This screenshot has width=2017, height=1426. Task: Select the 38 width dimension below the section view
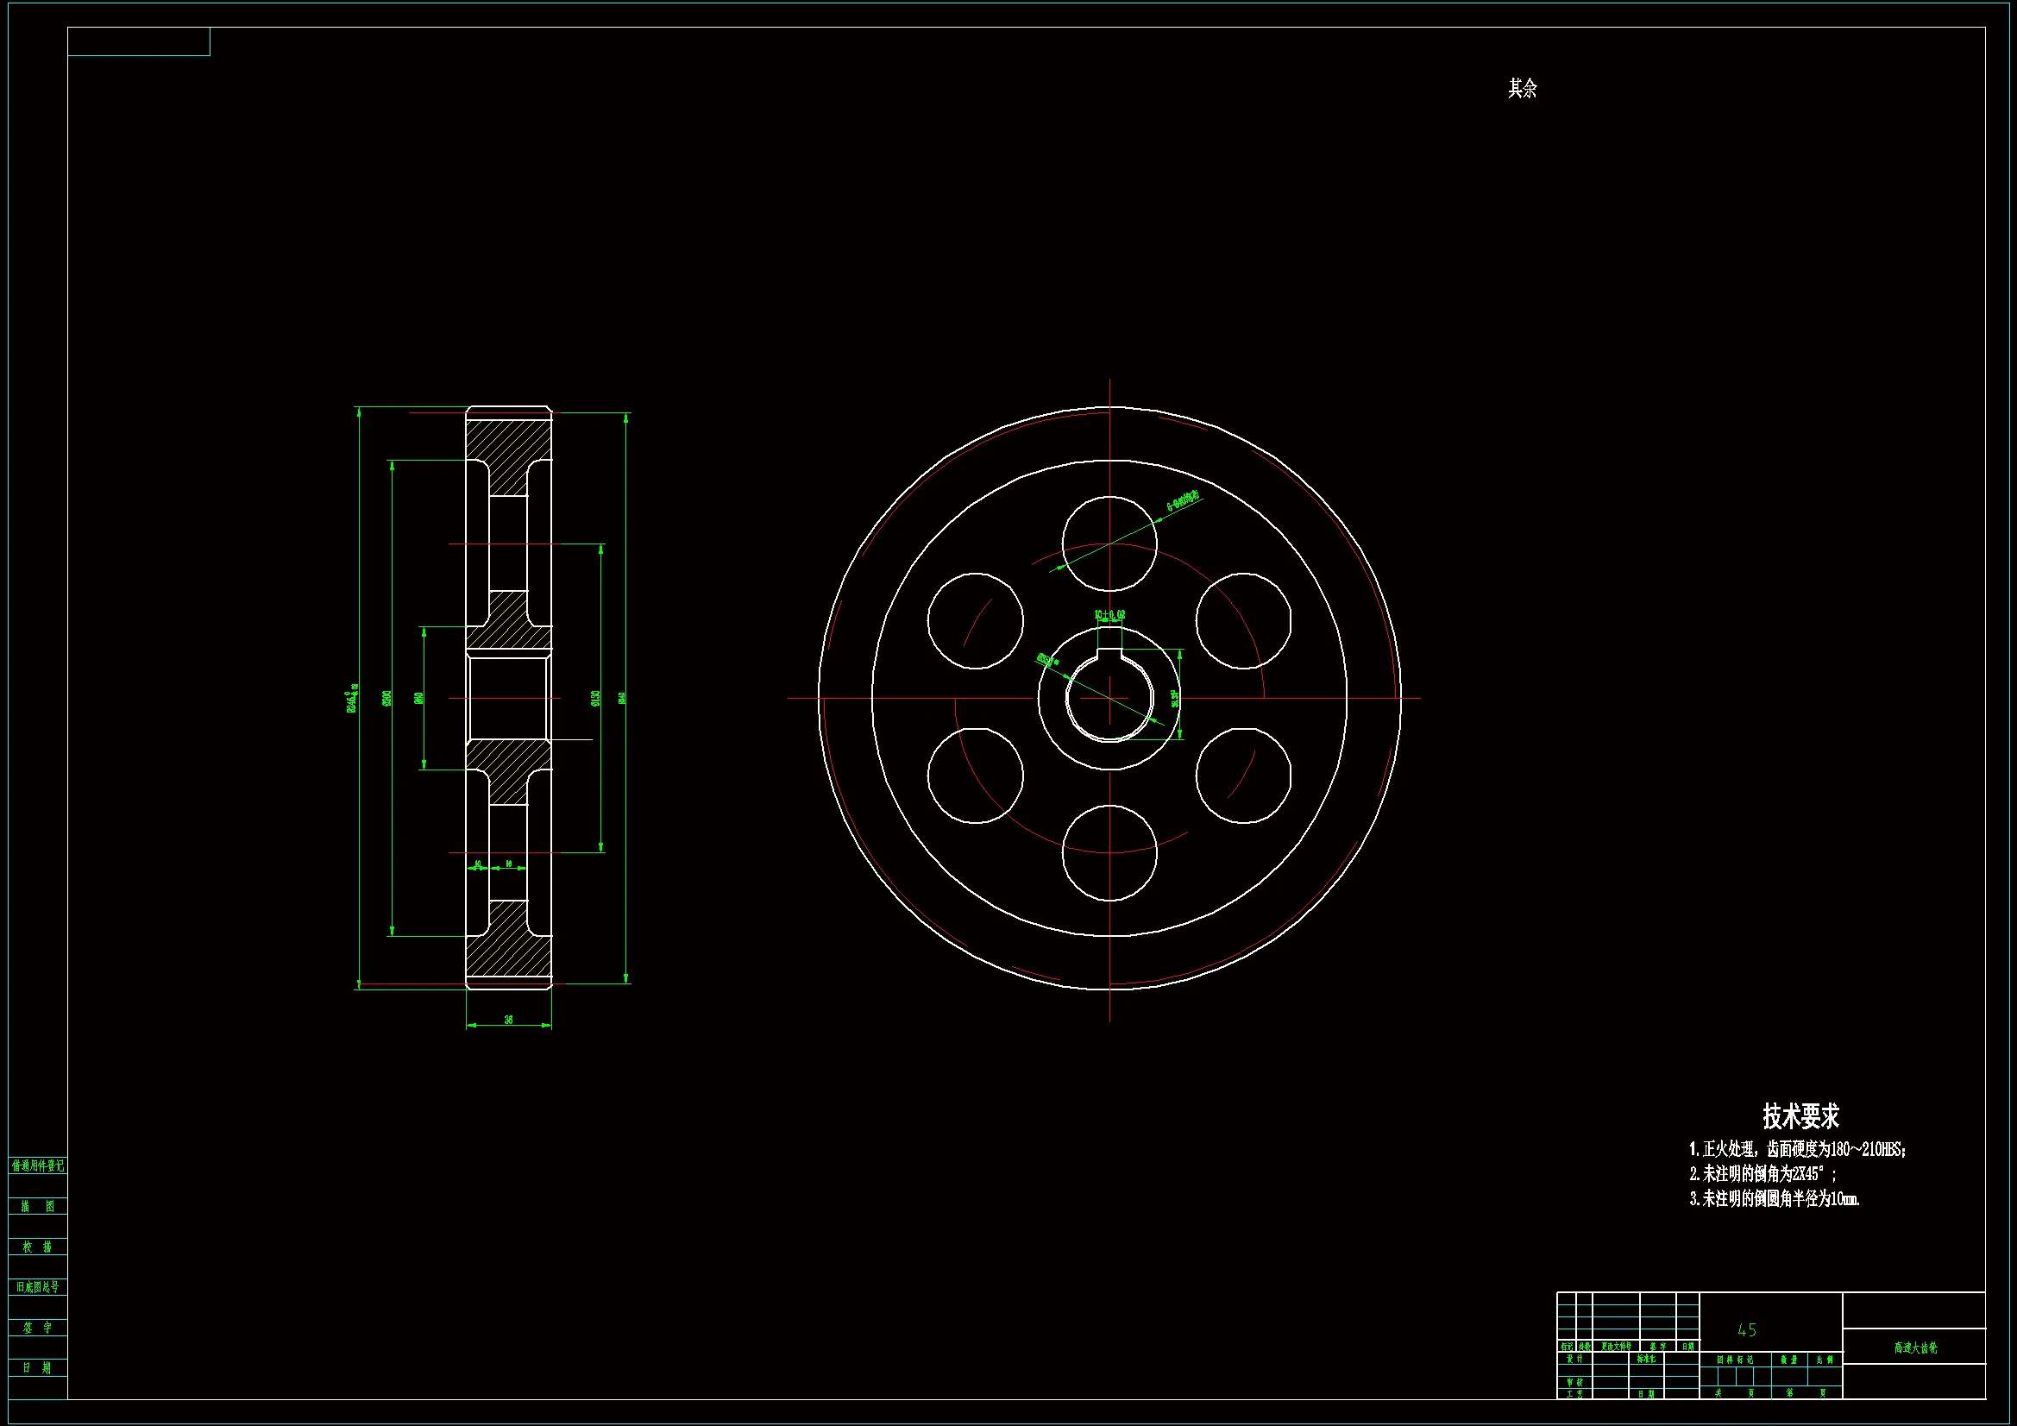tap(509, 1020)
